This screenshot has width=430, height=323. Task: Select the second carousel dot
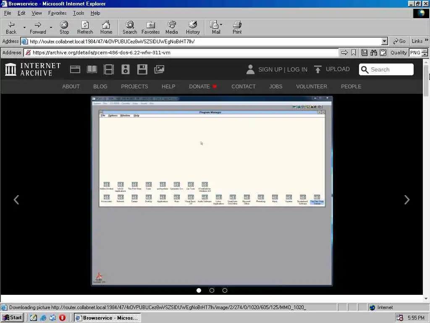tap(212, 290)
